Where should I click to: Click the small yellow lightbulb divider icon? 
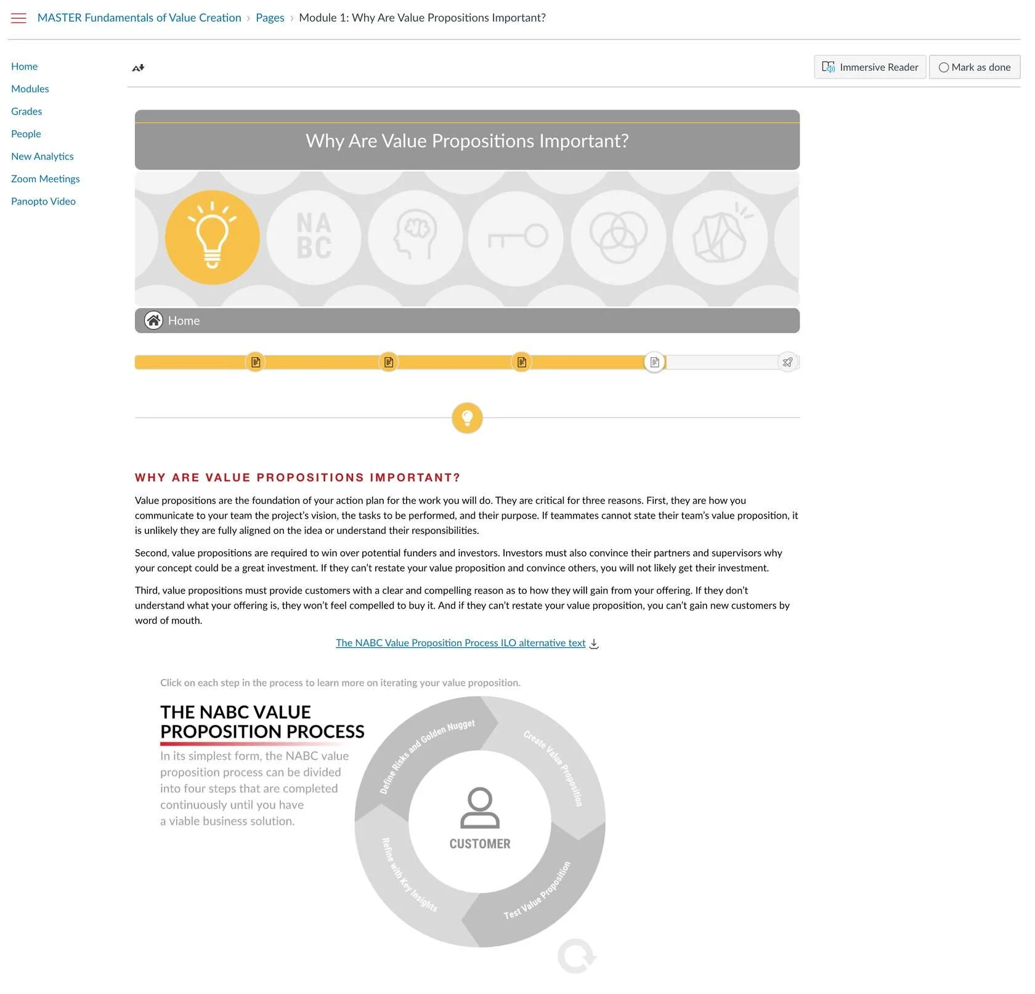tap(467, 418)
